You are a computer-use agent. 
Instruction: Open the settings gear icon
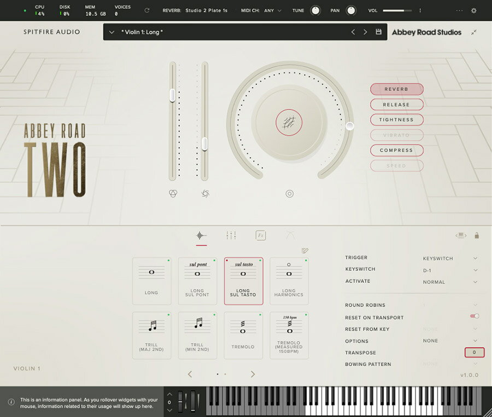474,10
